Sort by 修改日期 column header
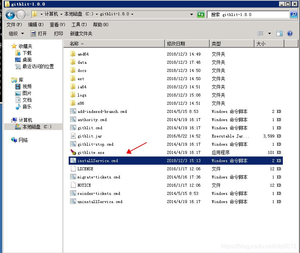 point(187,44)
